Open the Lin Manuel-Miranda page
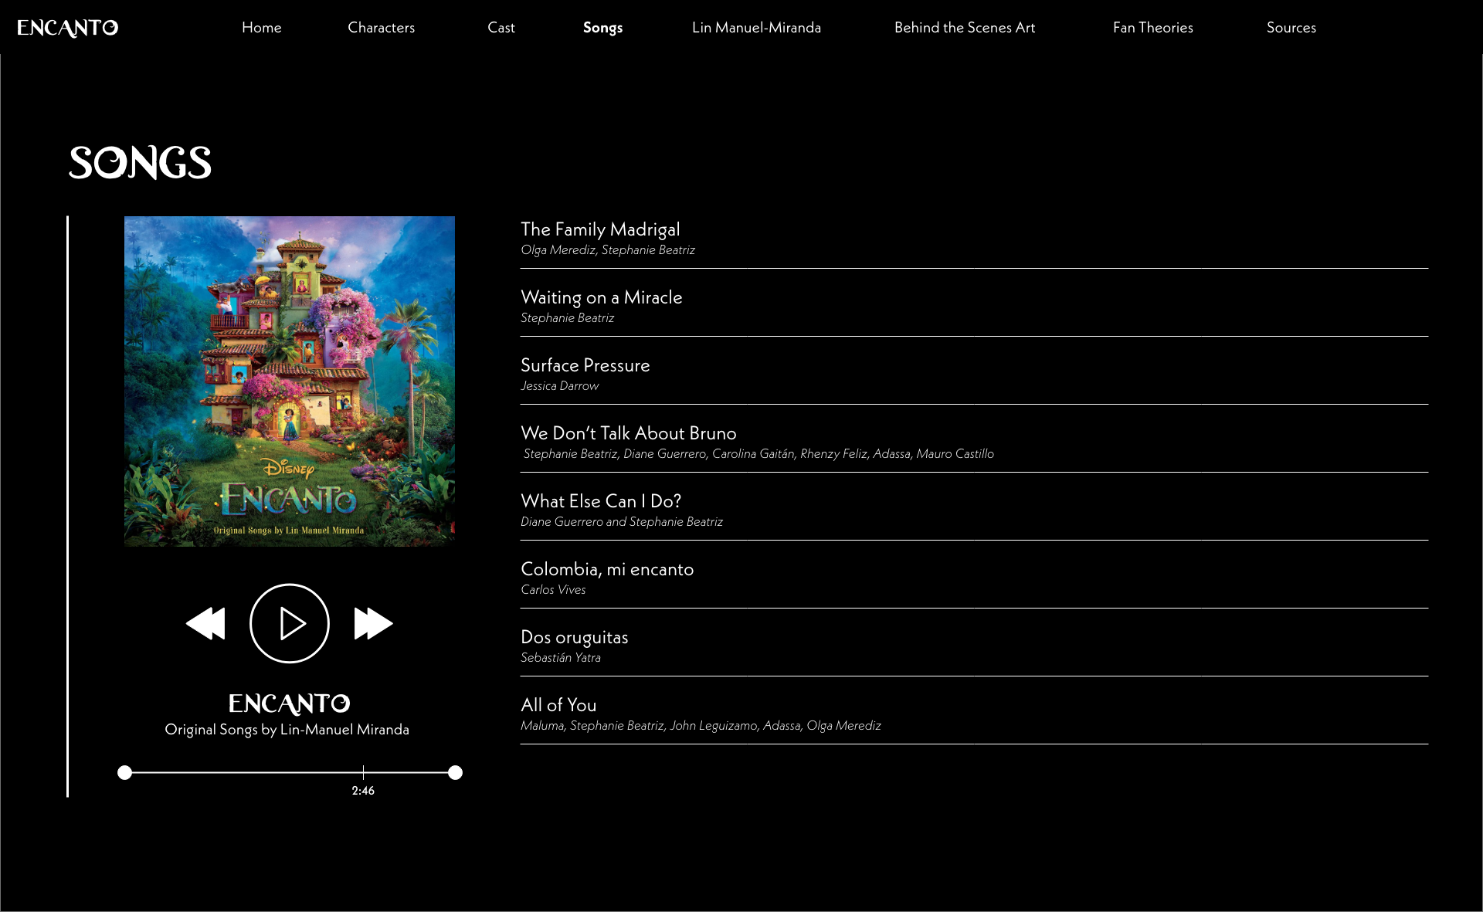Image resolution: width=1483 pixels, height=912 pixels. click(x=756, y=28)
